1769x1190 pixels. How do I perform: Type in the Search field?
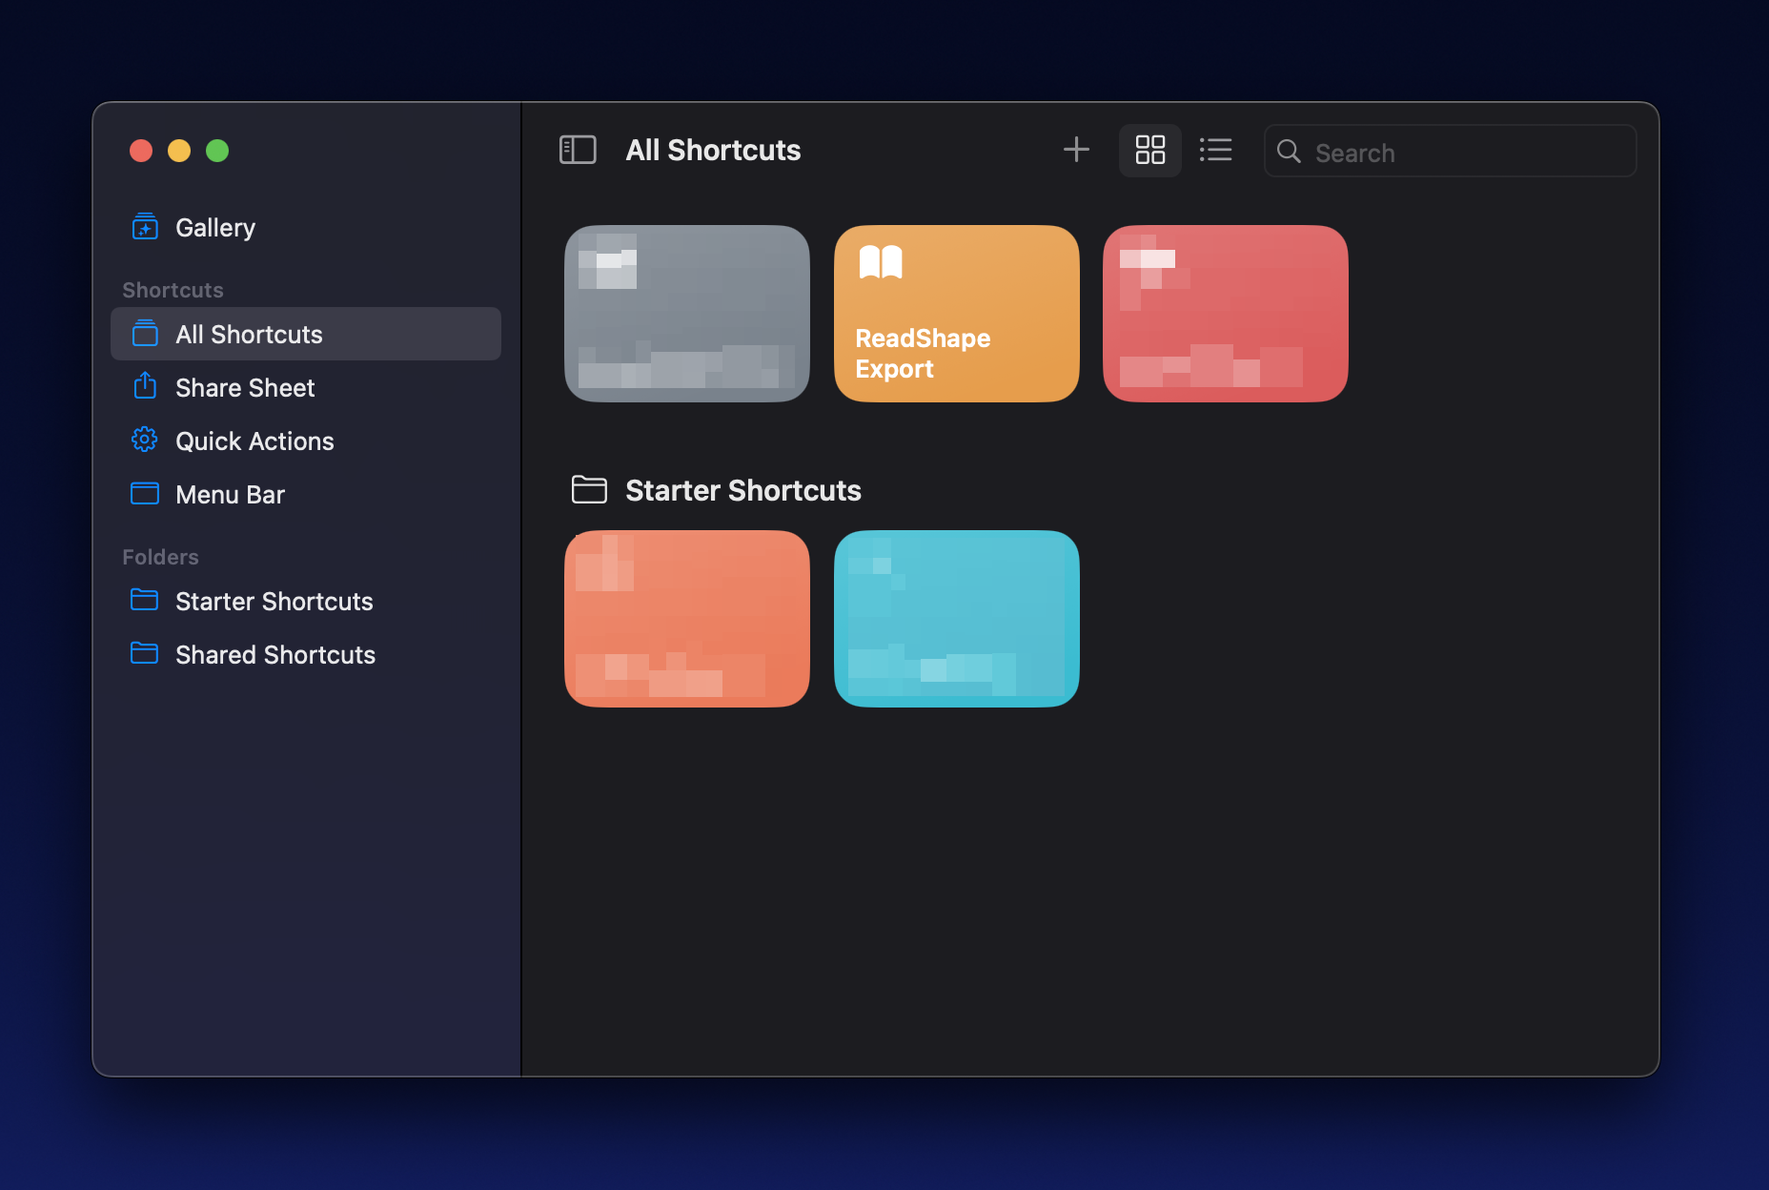click(x=1468, y=152)
